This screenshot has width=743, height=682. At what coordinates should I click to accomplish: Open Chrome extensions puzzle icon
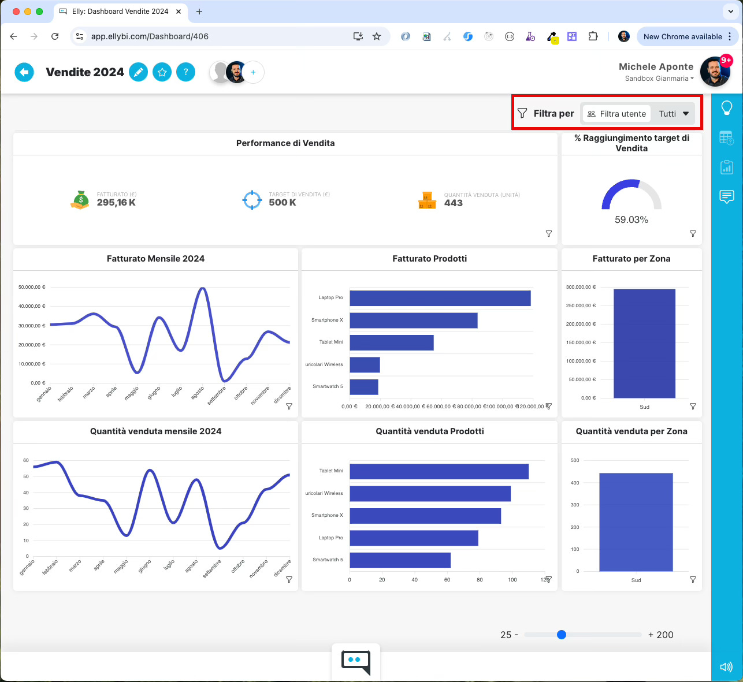pyautogui.click(x=593, y=36)
